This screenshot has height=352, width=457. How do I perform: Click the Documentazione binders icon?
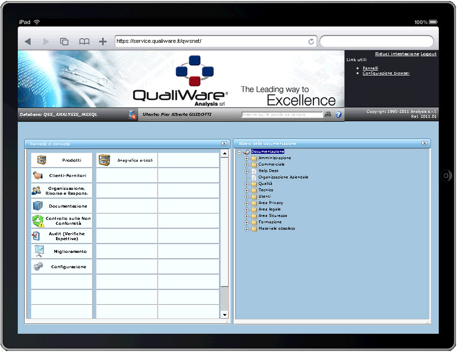pyautogui.click(x=38, y=206)
